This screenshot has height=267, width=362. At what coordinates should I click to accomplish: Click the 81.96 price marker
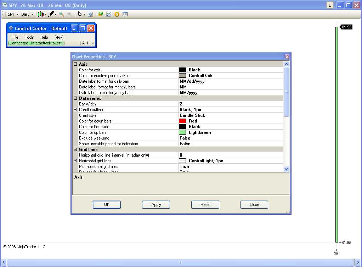coord(346,27)
